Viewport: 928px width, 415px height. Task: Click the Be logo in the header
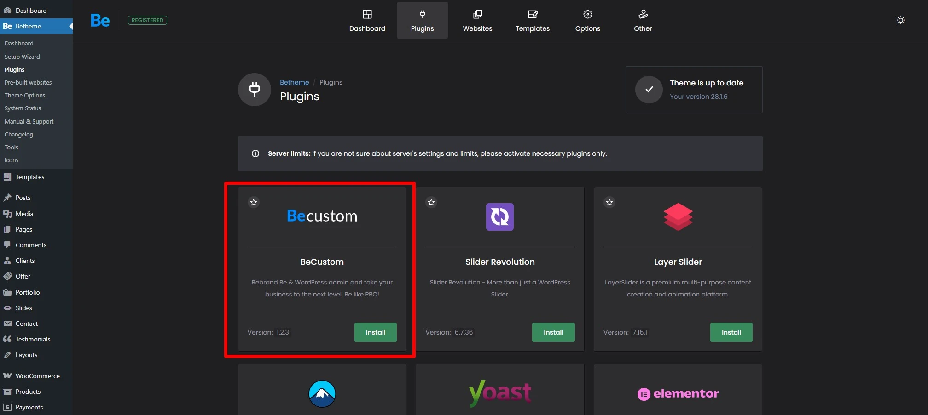coord(100,20)
